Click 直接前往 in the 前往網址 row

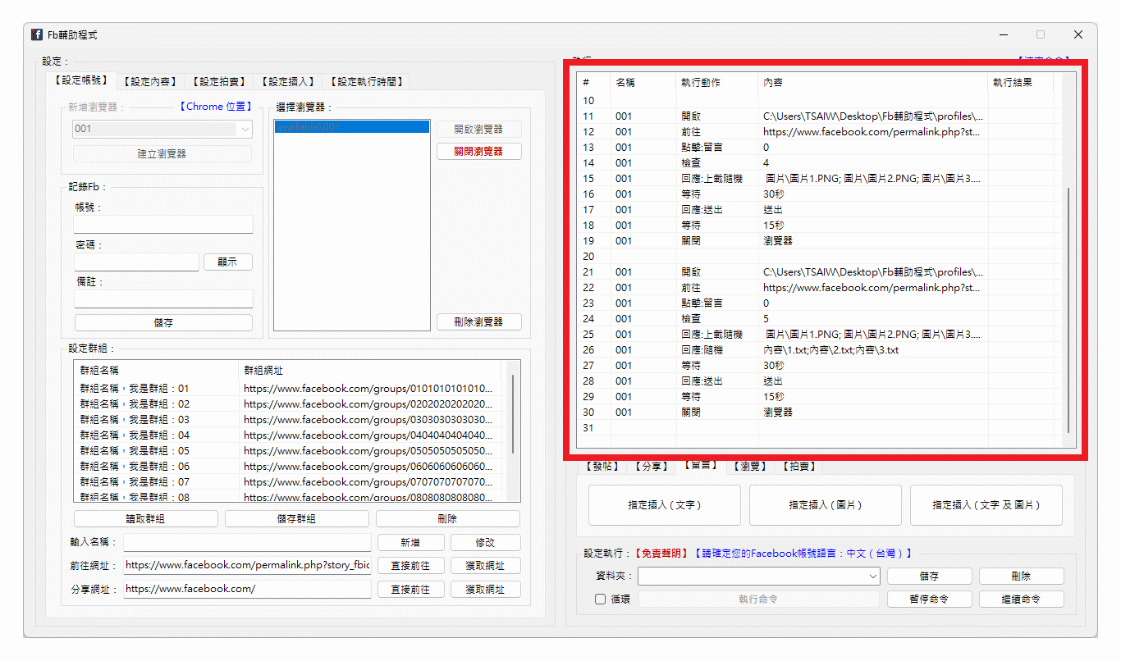tap(410, 565)
